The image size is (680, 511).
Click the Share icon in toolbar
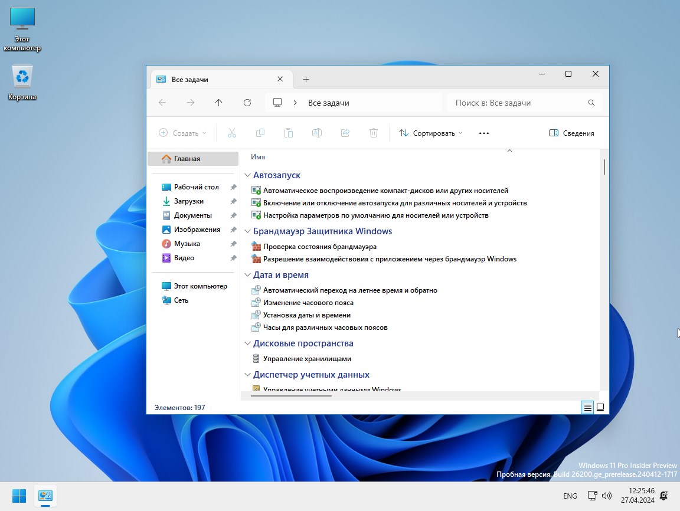345,133
